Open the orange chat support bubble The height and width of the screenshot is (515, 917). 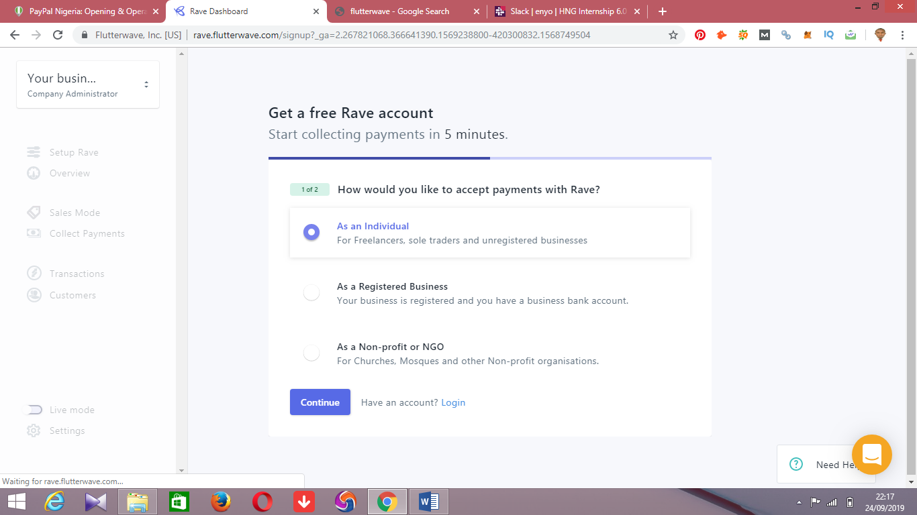[872, 455]
